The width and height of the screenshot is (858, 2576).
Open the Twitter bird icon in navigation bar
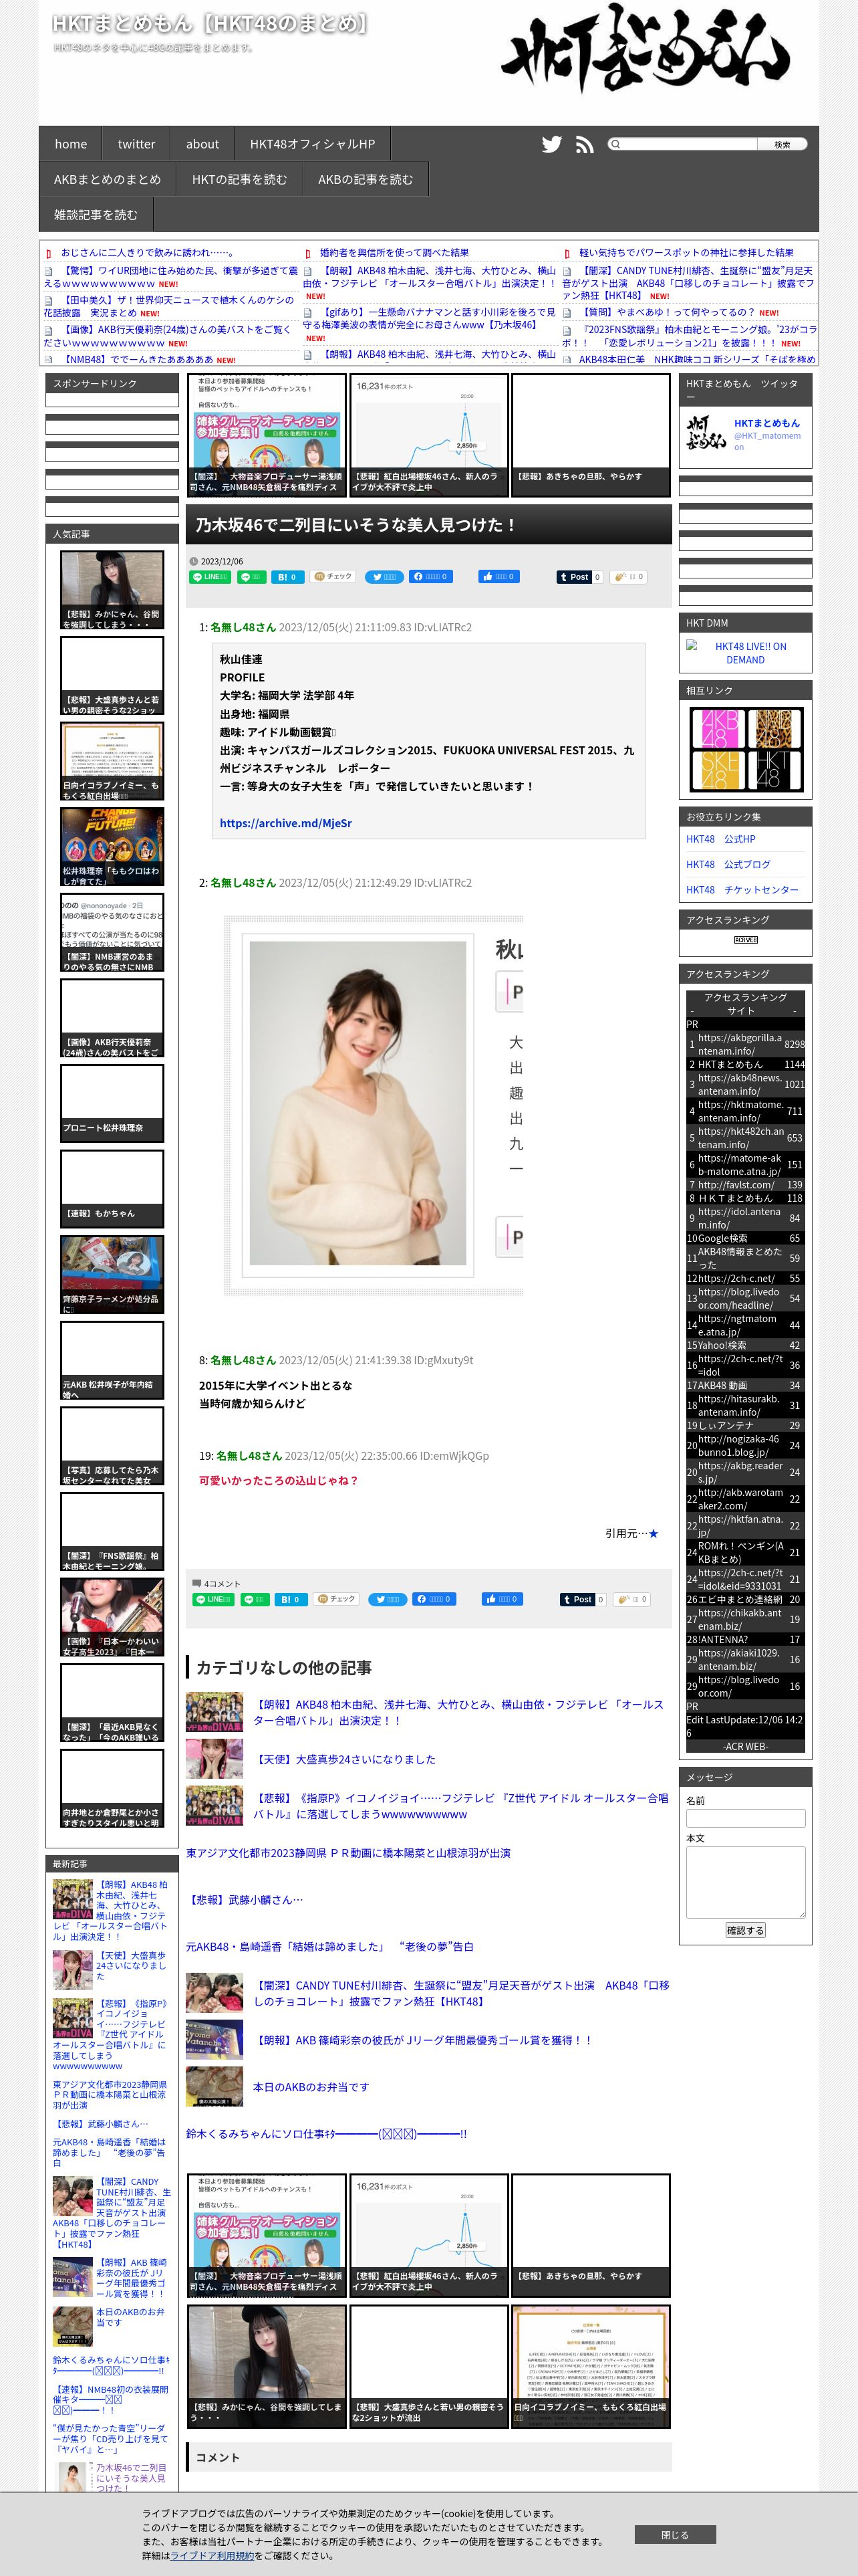551,144
